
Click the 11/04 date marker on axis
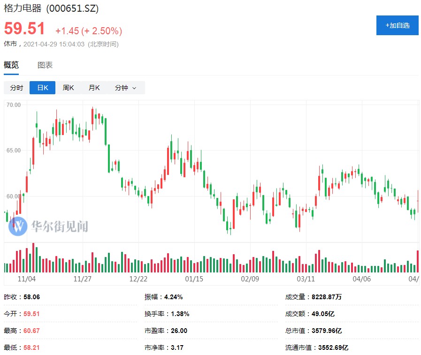(26, 279)
